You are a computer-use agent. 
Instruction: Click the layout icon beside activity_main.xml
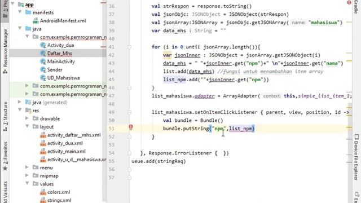point(43,152)
